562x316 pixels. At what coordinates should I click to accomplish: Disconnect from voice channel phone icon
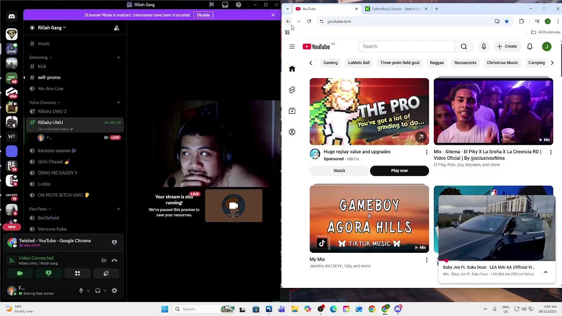coord(115,261)
